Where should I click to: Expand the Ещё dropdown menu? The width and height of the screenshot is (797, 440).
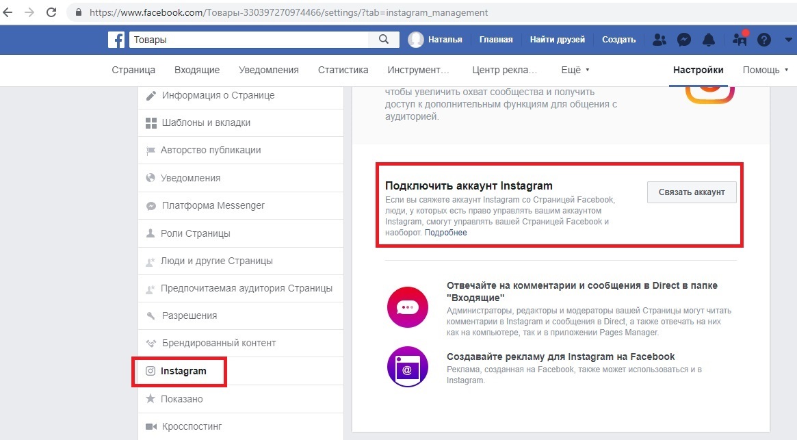pyautogui.click(x=575, y=70)
